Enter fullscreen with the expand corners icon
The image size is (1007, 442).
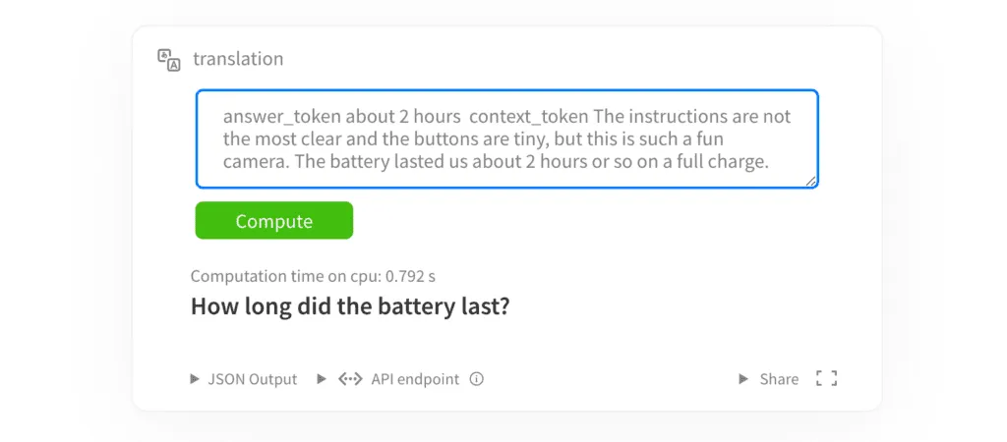click(826, 379)
